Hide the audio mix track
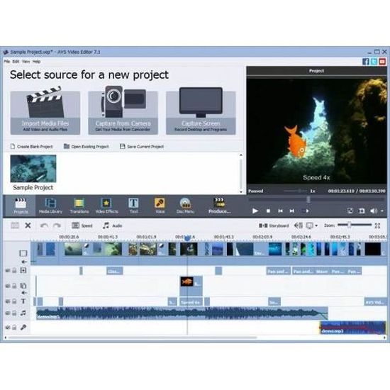The height and width of the screenshot is (390, 390). 8,313
